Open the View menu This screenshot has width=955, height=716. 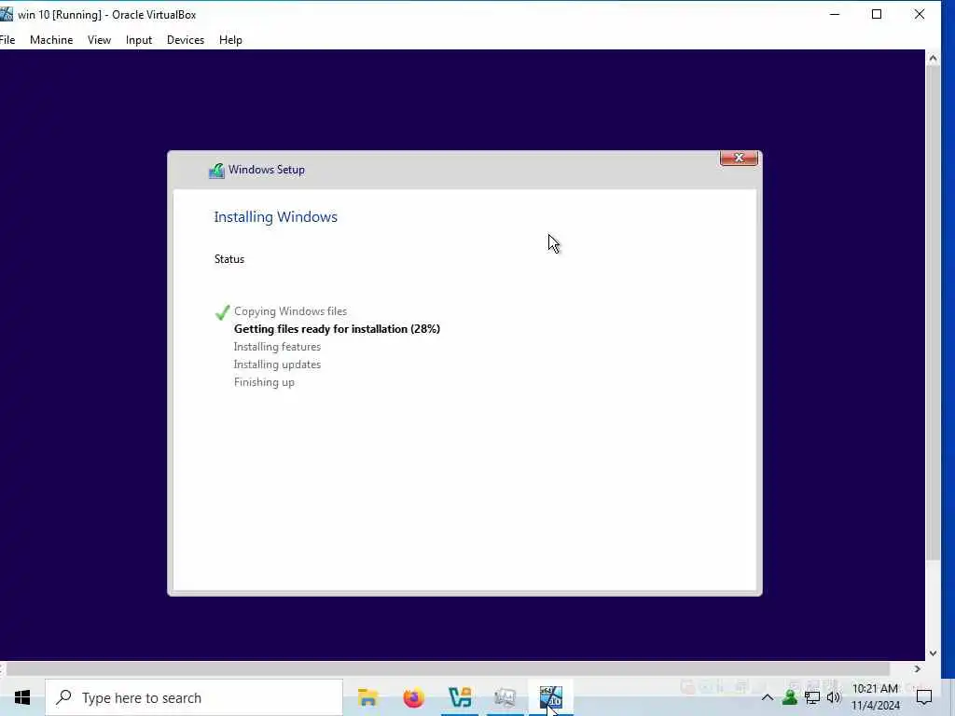pyautogui.click(x=99, y=40)
